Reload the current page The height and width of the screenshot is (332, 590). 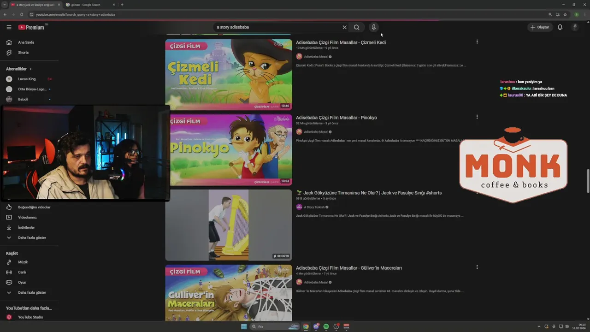click(21, 14)
